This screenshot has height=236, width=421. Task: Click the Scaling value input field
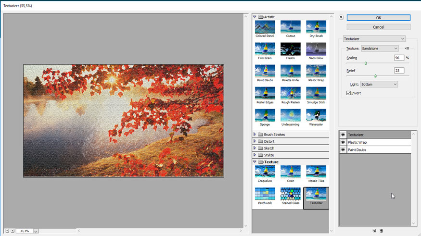coord(399,58)
